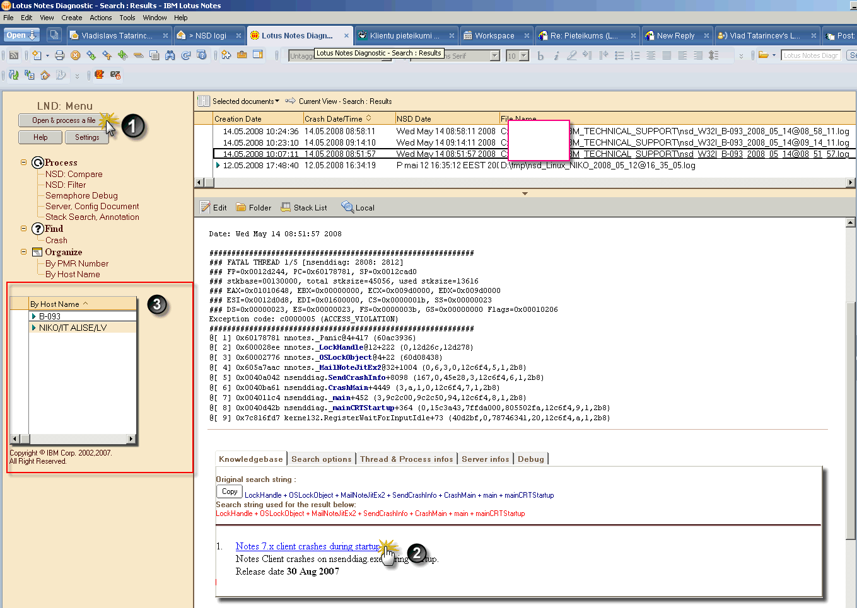The width and height of the screenshot is (857, 608).
Task: Toggle italic text formatting
Action: point(556,55)
